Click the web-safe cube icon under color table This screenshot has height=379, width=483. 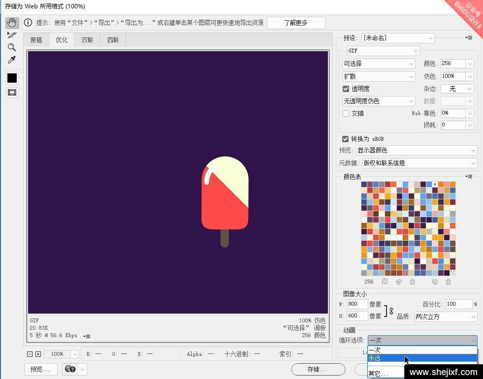[x=399, y=282]
